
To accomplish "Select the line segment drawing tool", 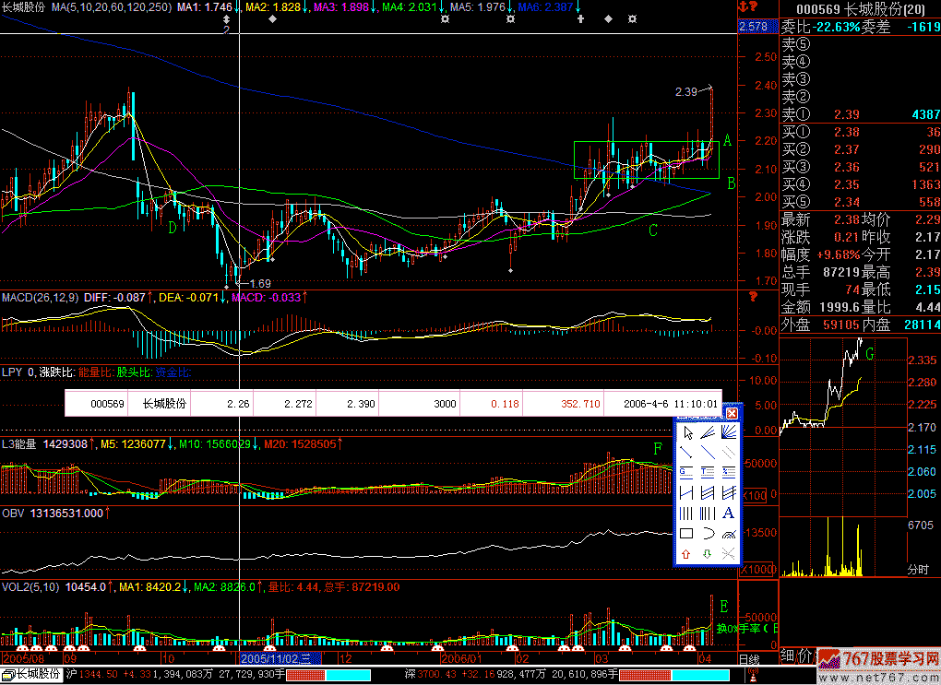I will tap(686, 453).
